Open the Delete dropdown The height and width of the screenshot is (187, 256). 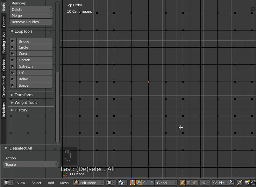31,10
